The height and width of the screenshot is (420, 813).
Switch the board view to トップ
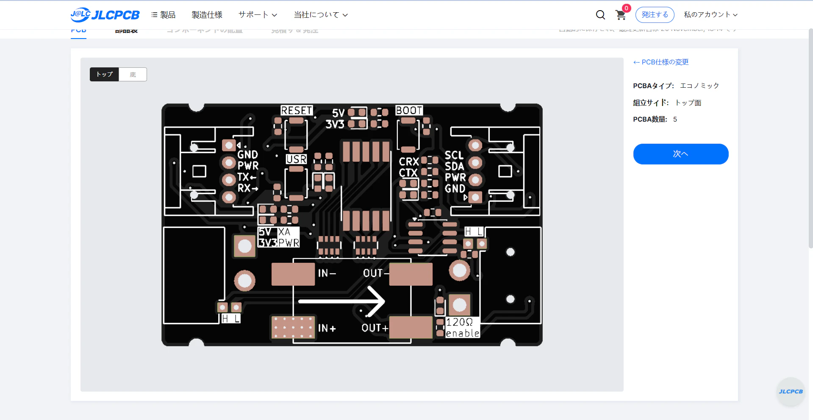(104, 74)
